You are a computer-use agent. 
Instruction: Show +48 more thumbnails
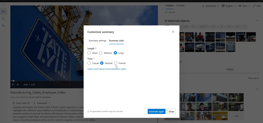pyautogui.click(x=236, y=116)
